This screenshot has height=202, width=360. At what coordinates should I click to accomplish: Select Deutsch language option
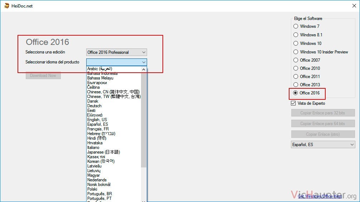[114, 106]
